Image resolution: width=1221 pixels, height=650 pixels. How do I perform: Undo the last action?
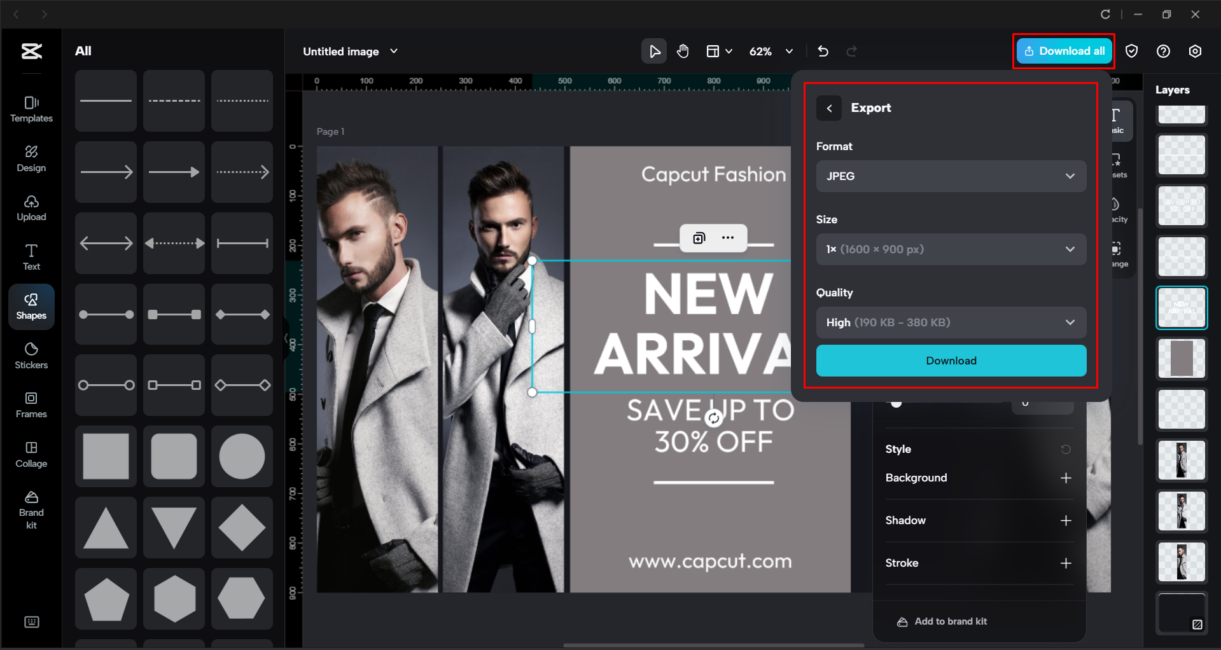(x=823, y=51)
